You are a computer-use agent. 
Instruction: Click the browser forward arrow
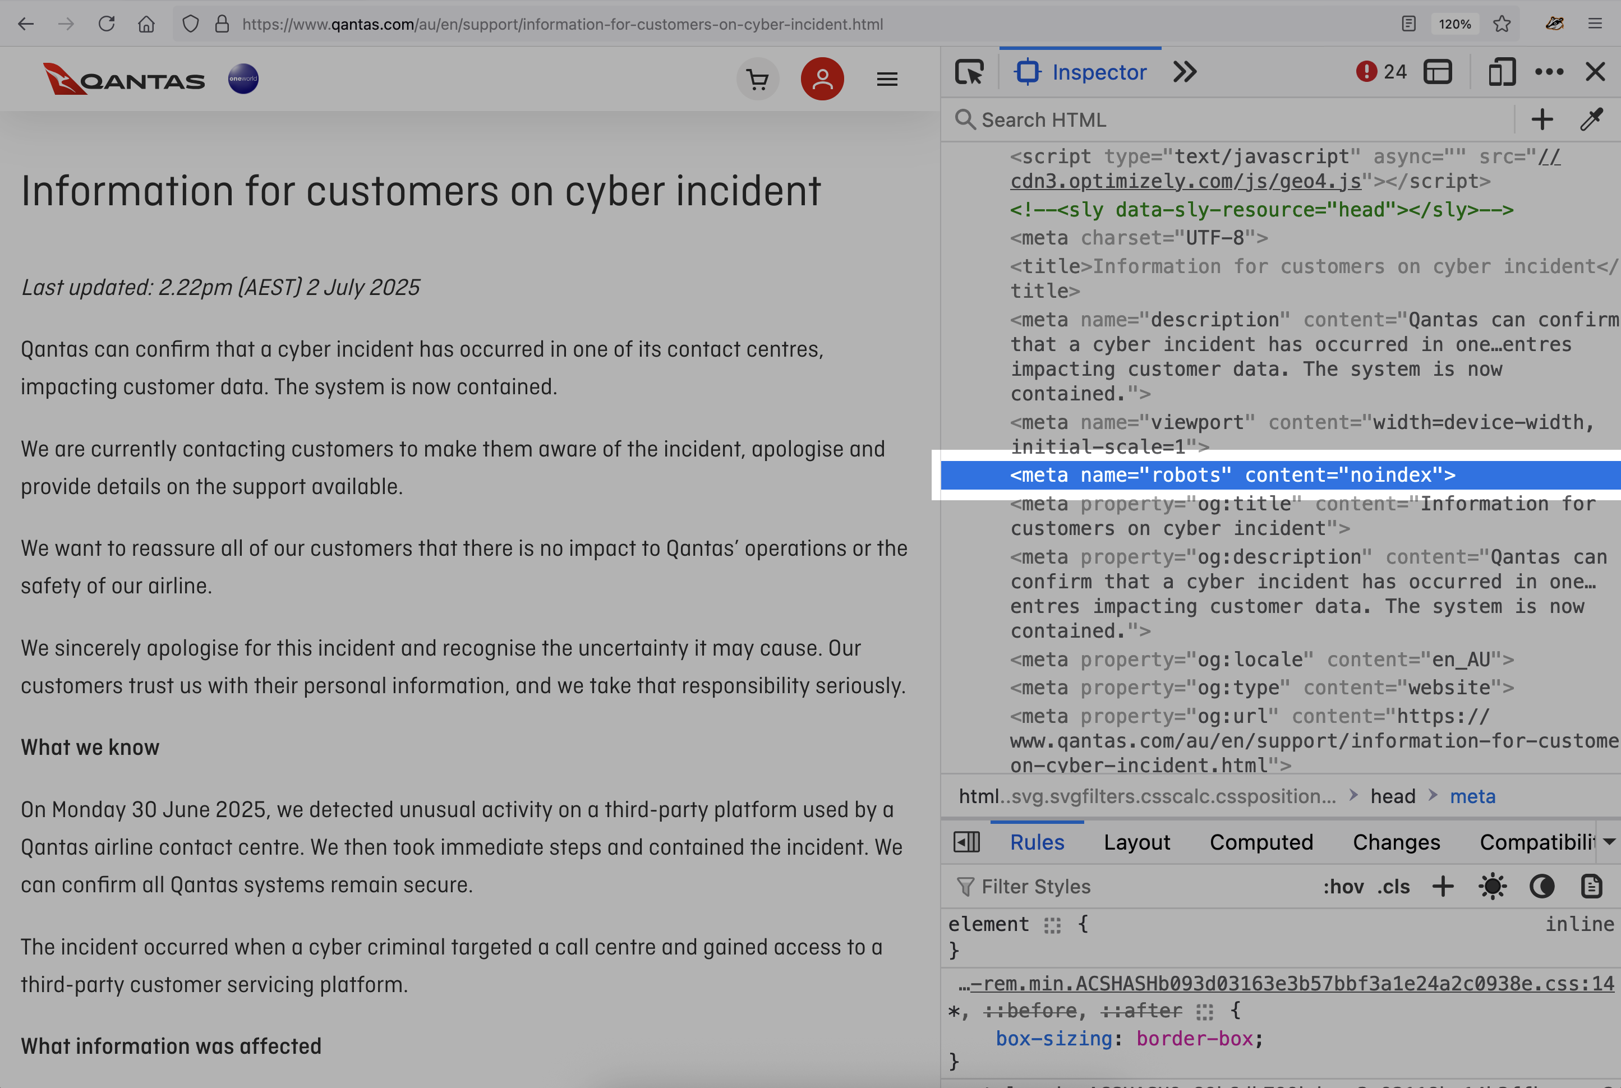(x=66, y=24)
